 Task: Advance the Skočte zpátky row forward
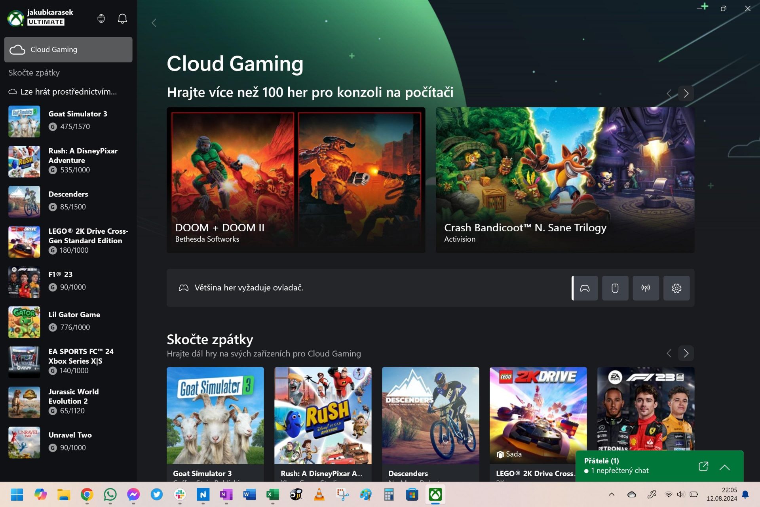[x=686, y=353]
